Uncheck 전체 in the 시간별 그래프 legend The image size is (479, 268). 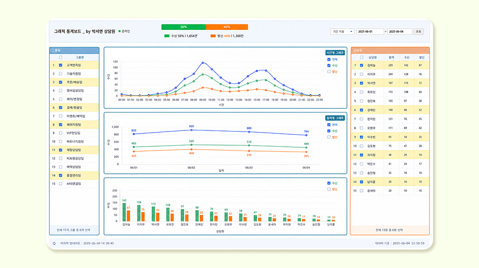pos(329,60)
